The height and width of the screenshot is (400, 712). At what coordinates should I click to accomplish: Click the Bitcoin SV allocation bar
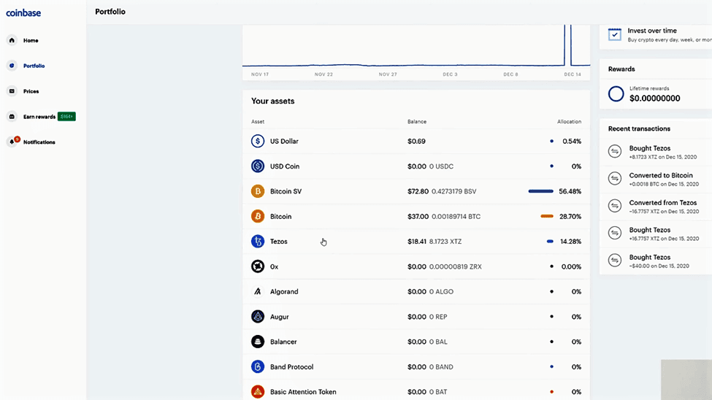(541, 191)
